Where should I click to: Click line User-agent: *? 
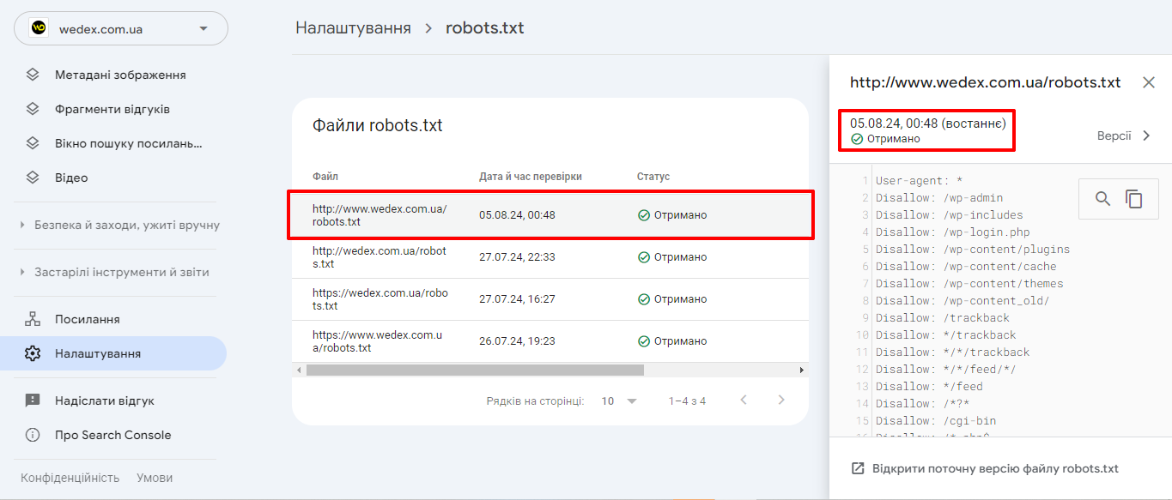[x=920, y=180]
